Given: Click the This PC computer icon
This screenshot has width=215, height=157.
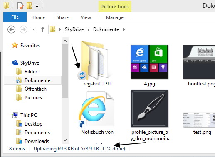Looking at the screenshot, I should 15,115.
